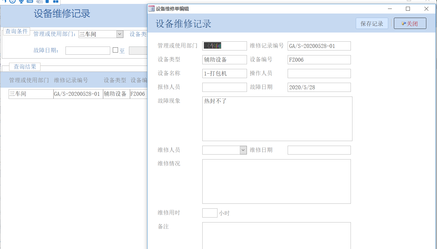Focus the 设备类型 field showing 辅助设备
This screenshot has height=249, width=437.
225,60
